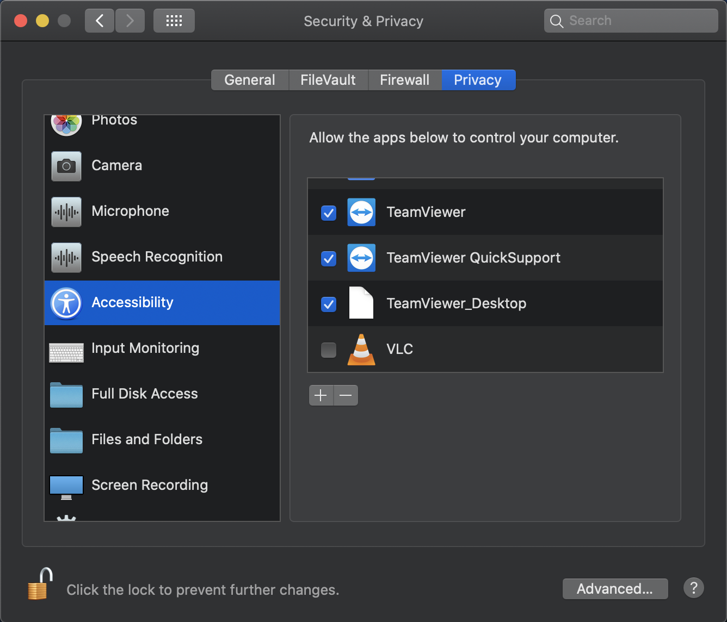Select Full Disk Access in the list
Screen dimensions: 727x622
point(162,394)
